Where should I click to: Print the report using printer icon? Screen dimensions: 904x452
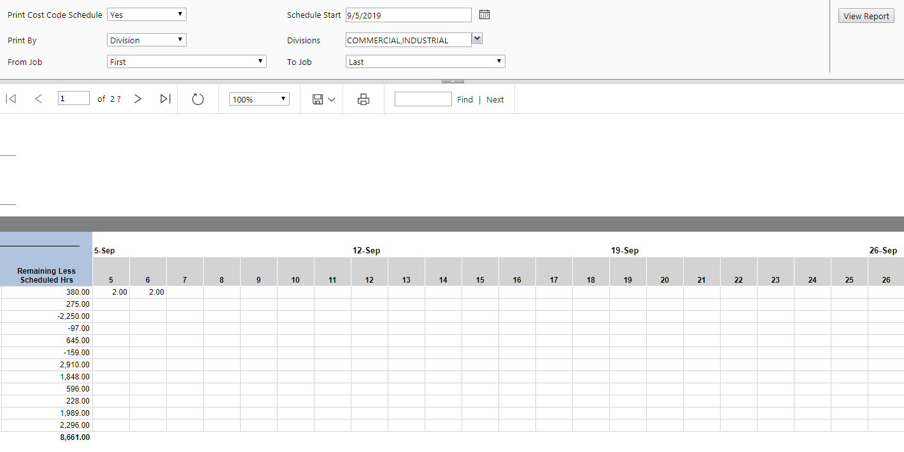(364, 99)
